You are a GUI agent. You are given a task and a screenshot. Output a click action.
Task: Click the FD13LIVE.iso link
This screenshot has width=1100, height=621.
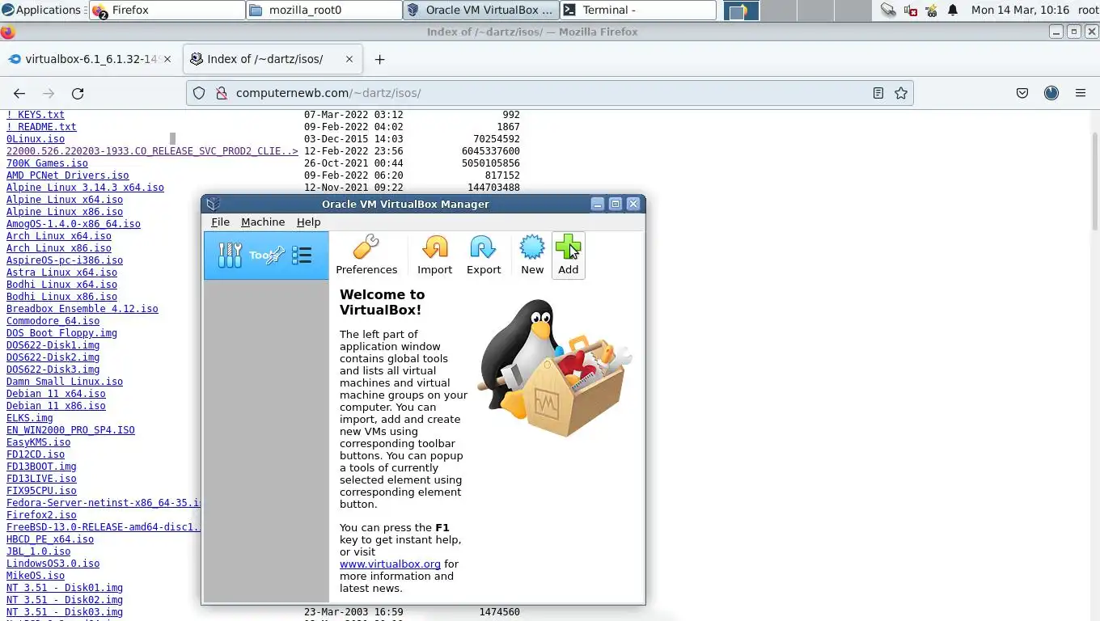[x=41, y=479]
